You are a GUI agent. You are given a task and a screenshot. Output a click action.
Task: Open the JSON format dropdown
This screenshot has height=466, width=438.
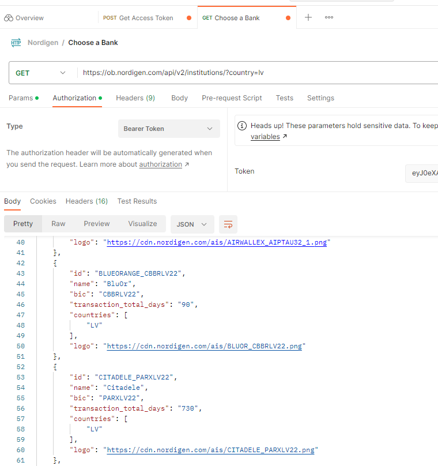192,224
